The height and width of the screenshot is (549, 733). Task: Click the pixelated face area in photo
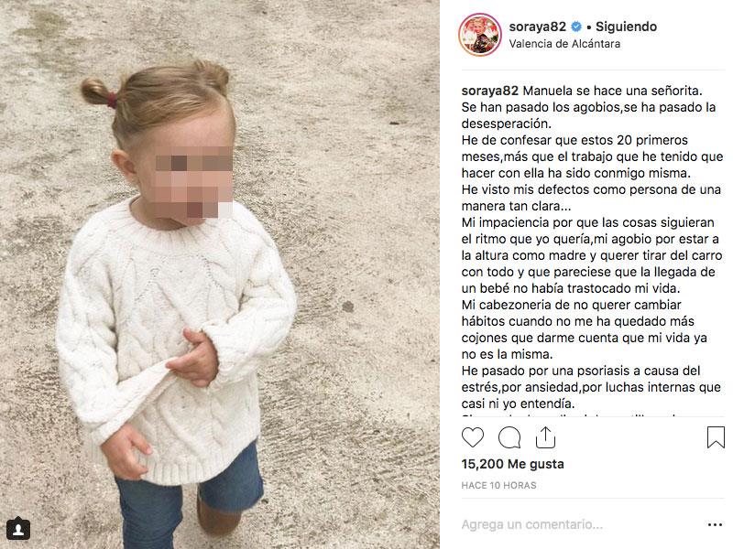[194, 182]
